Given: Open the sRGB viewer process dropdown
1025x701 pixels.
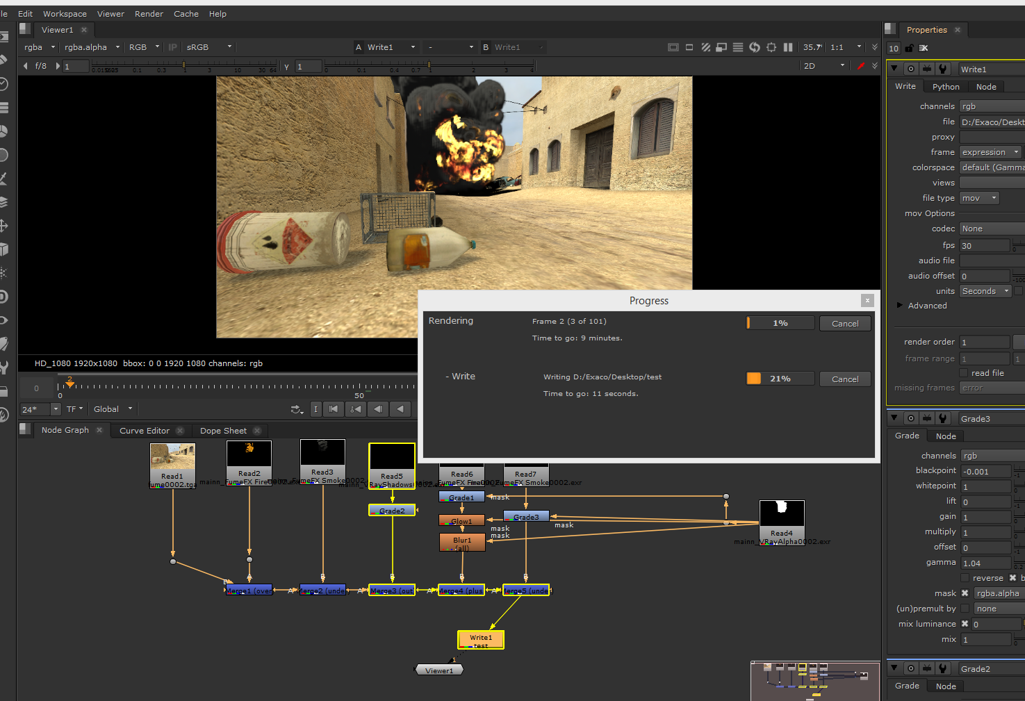Looking at the screenshot, I should [208, 47].
